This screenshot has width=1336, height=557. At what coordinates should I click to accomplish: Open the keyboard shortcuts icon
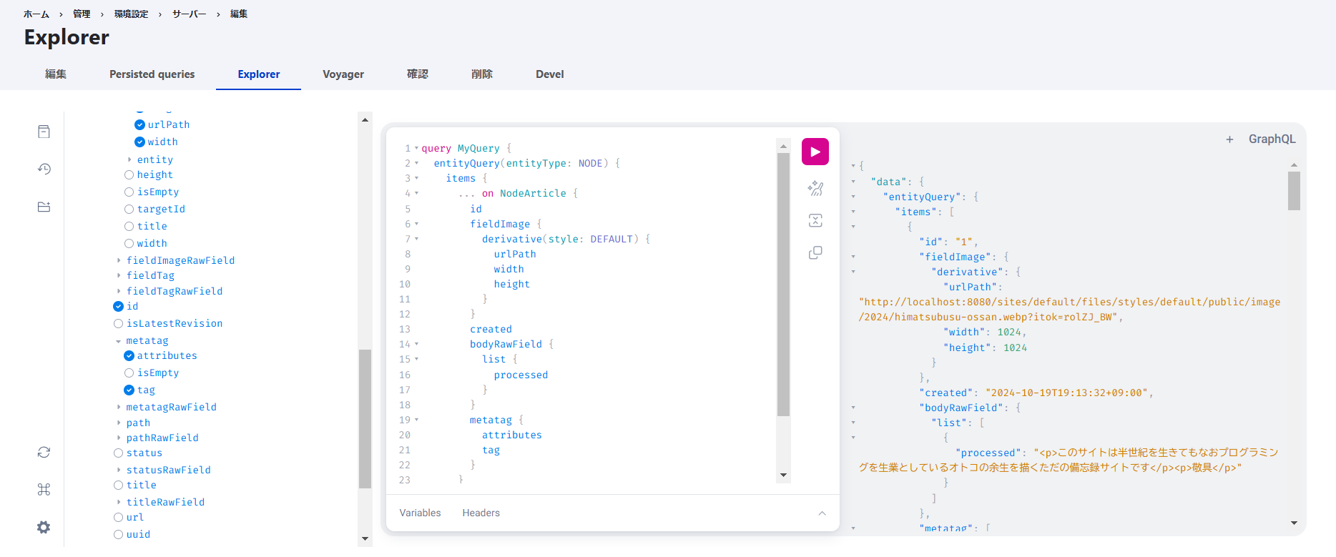tap(44, 489)
